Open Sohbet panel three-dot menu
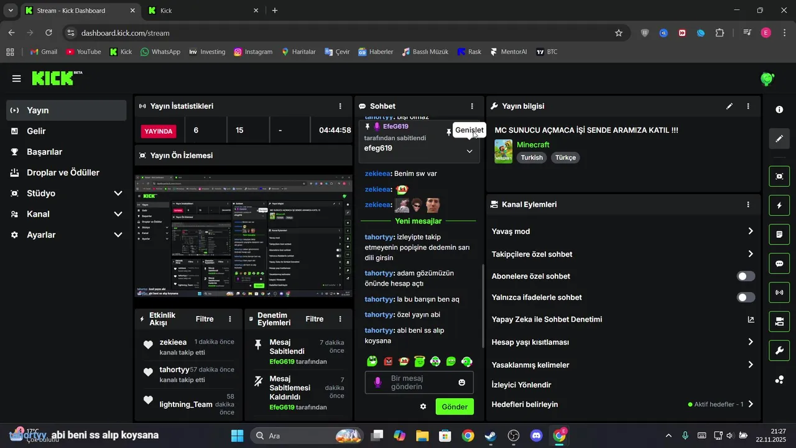796x448 pixels. tap(472, 106)
